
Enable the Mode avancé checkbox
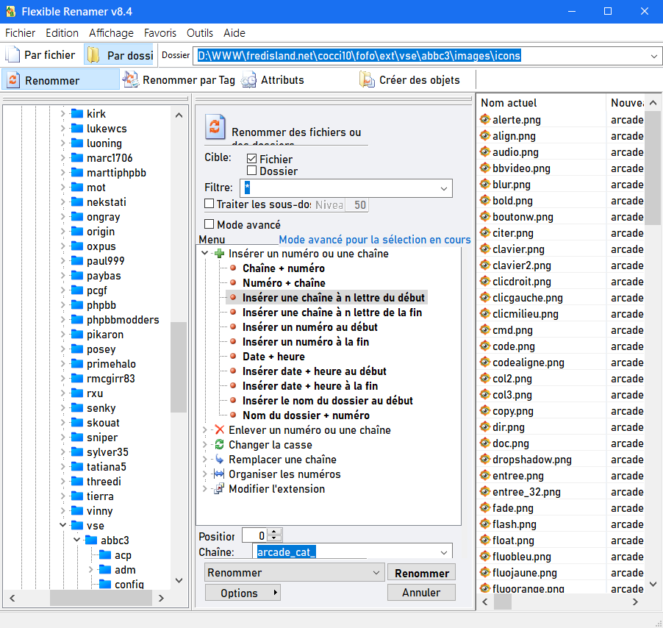pyautogui.click(x=209, y=224)
